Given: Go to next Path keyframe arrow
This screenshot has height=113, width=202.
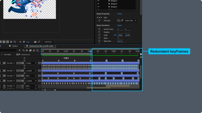Looking at the screenshot, I should pos(101,18).
